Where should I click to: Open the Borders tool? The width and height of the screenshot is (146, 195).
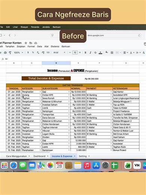coord(112,52)
